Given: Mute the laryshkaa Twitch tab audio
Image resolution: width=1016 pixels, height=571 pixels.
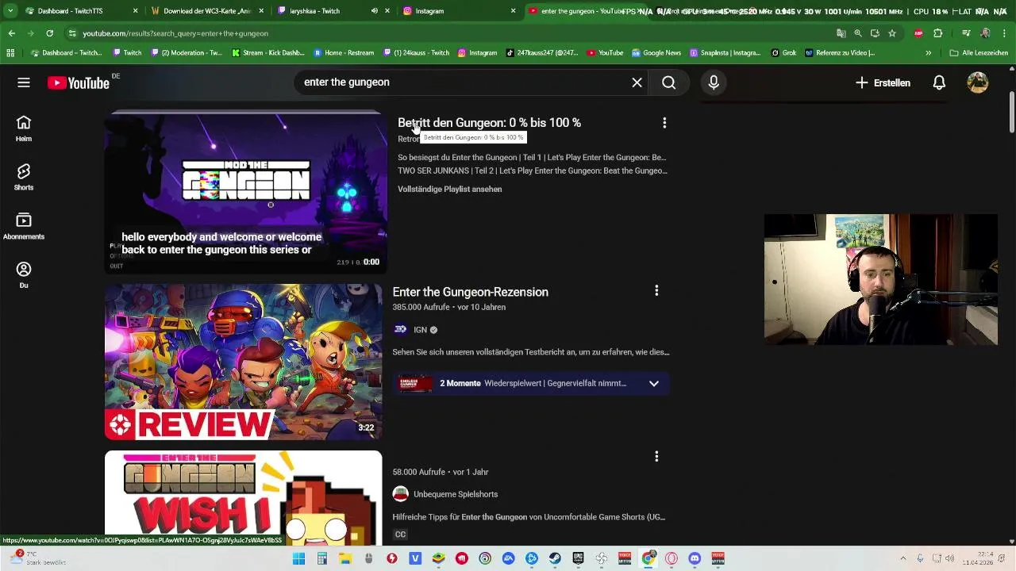Looking at the screenshot, I should click(x=375, y=11).
